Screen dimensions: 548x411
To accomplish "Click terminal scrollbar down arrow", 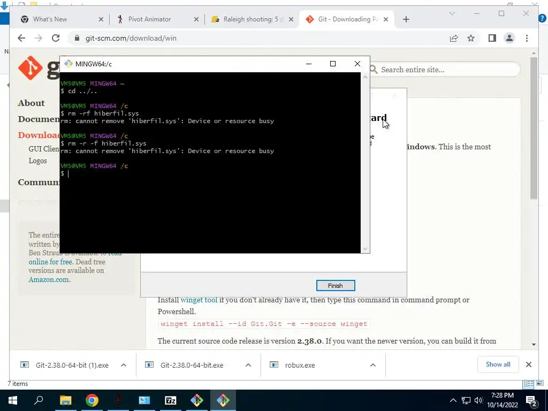I will [x=365, y=249].
